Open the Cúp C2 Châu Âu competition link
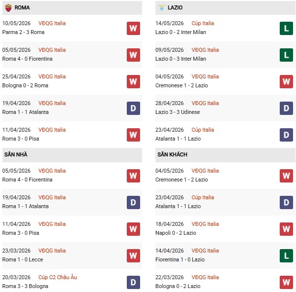Image resolution: width=296 pixels, height=292 pixels. coord(58,277)
